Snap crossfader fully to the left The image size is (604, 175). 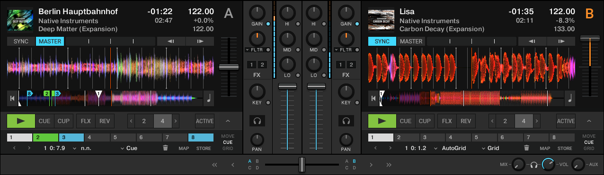[215, 165]
